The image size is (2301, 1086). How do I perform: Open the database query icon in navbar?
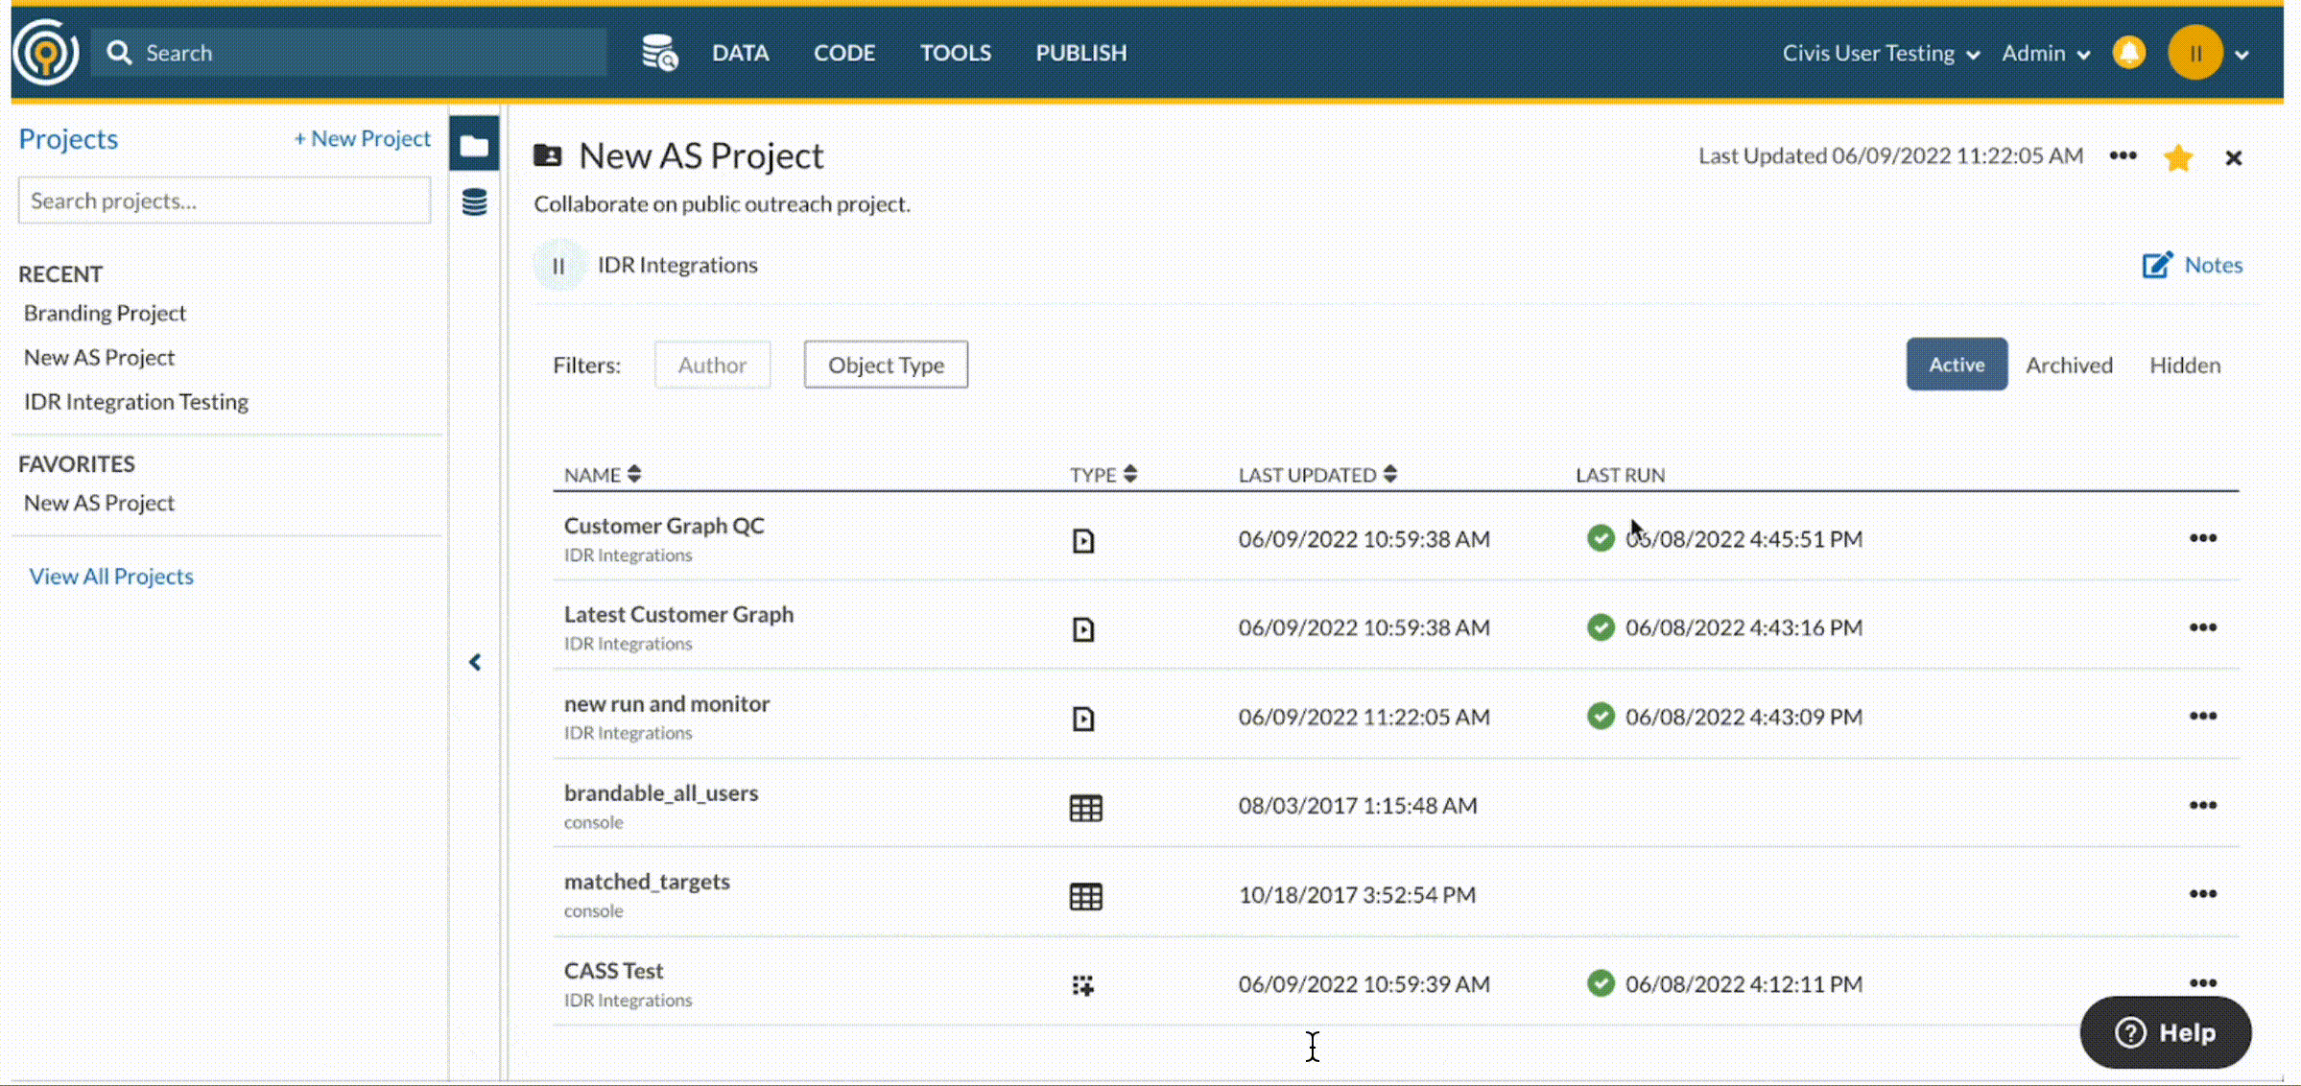[659, 53]
